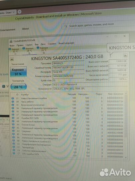
Task: Open the Вид menu
Action: coord(37,45)
